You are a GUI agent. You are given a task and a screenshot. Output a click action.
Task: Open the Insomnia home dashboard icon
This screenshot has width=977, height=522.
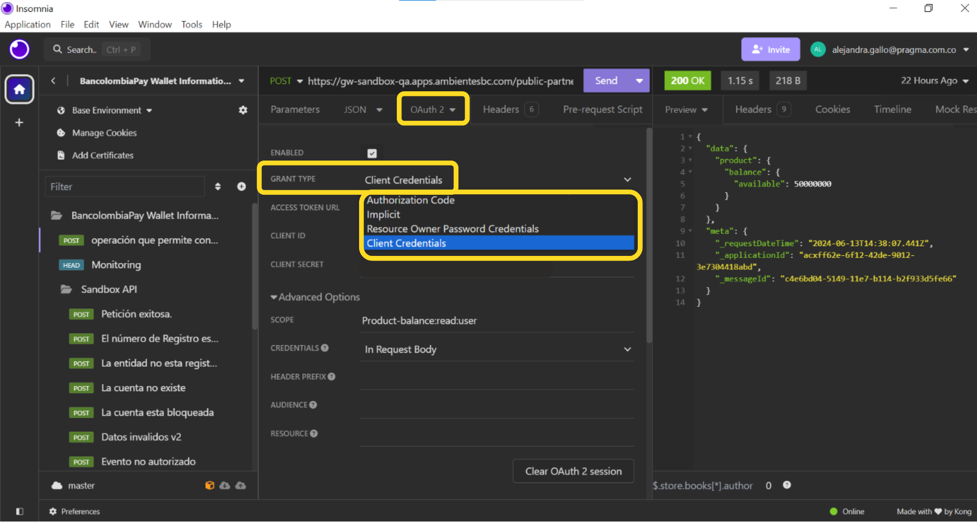pyautogui.click(x=19, y=89)
